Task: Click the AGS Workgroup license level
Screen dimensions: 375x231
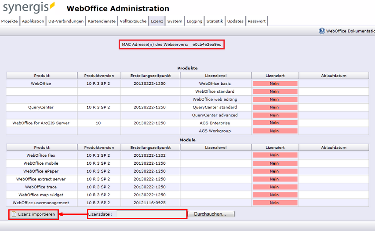Action: click(x=215, y=131)
